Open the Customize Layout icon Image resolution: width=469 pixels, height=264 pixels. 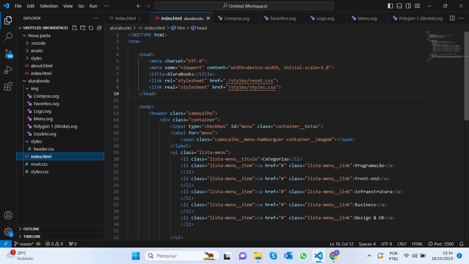point(417,6)
